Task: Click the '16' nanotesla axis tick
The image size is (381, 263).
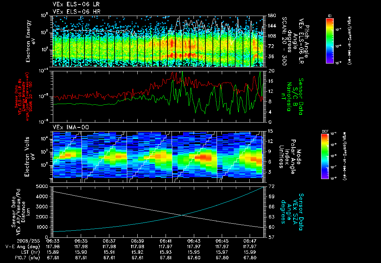Action: [271, 81]
